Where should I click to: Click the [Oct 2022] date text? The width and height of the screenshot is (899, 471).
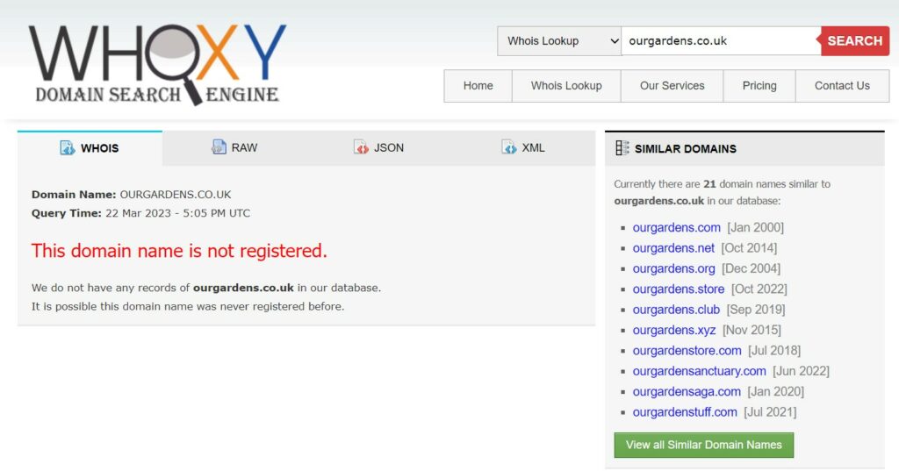pyautogui.click(x=759, y=289)
